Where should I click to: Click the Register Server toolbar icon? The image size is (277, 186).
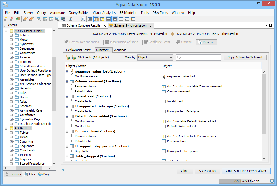tap(5, 19)
